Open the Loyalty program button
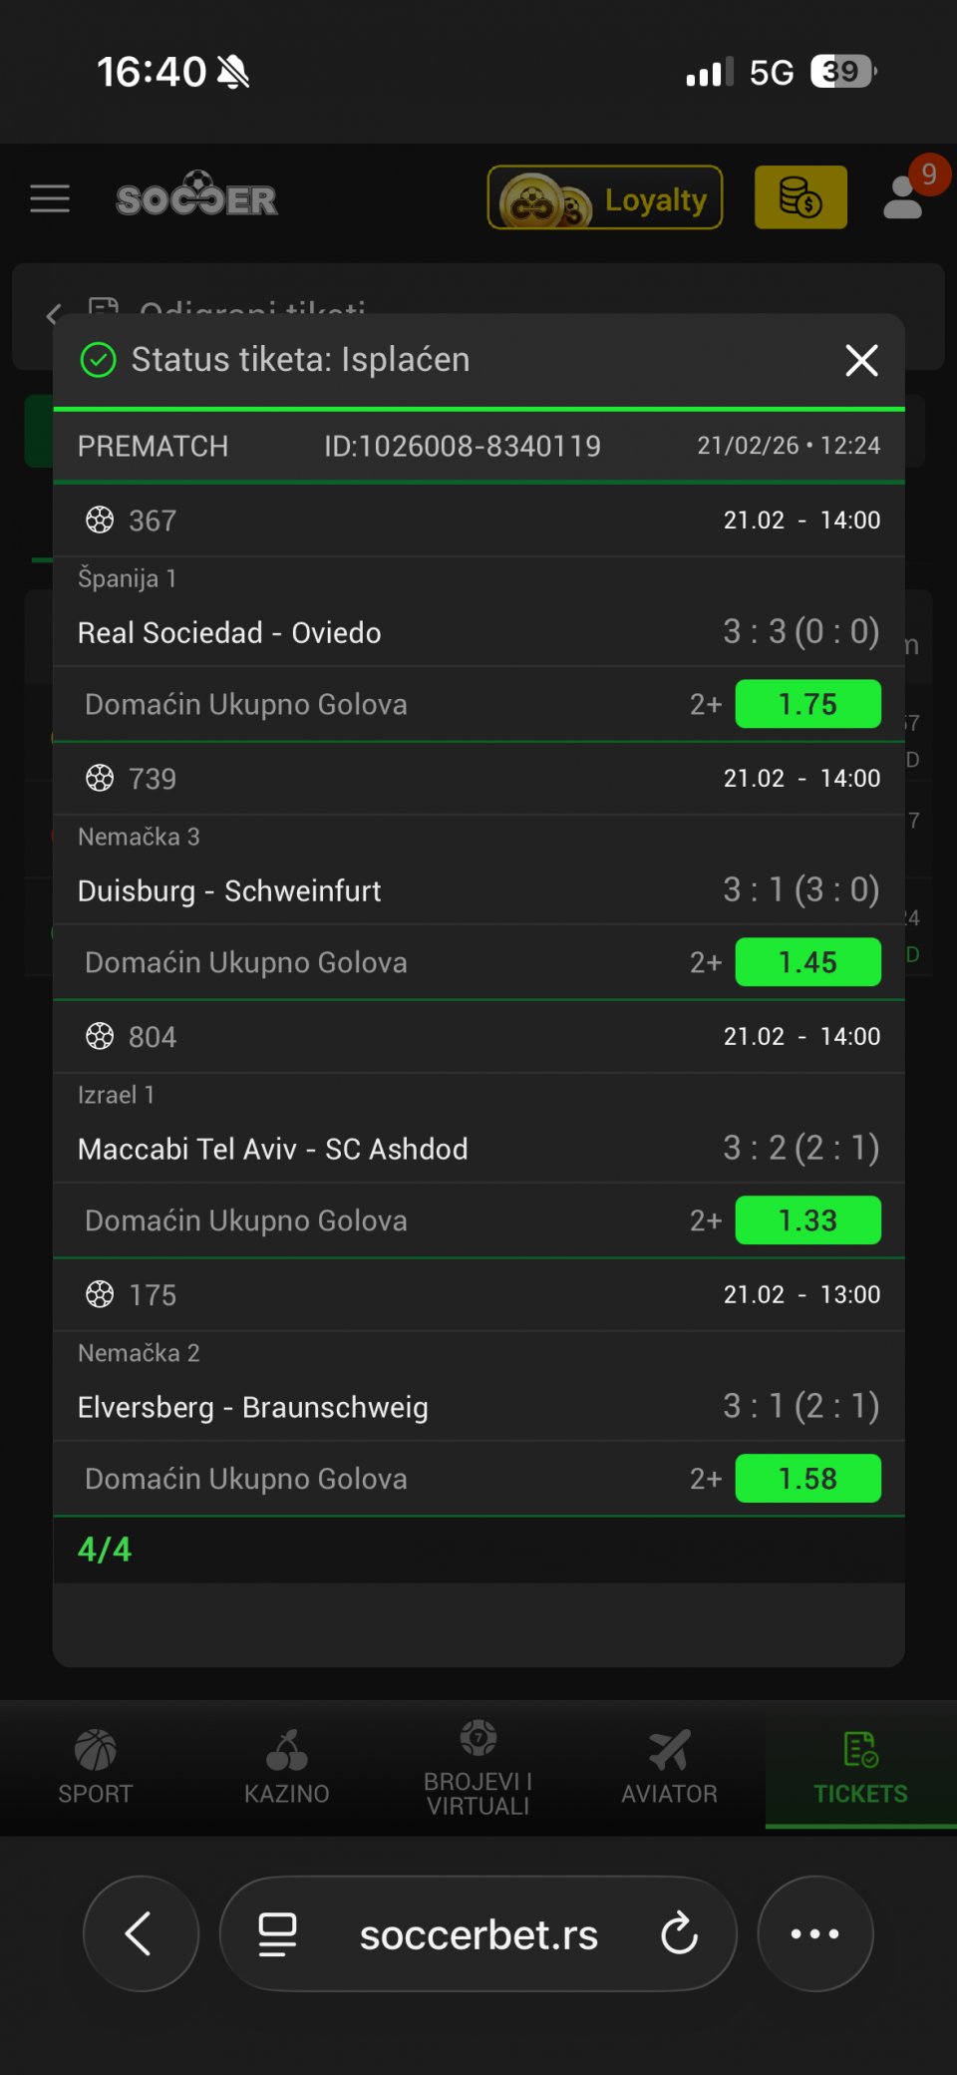 (x=604, y=198)
